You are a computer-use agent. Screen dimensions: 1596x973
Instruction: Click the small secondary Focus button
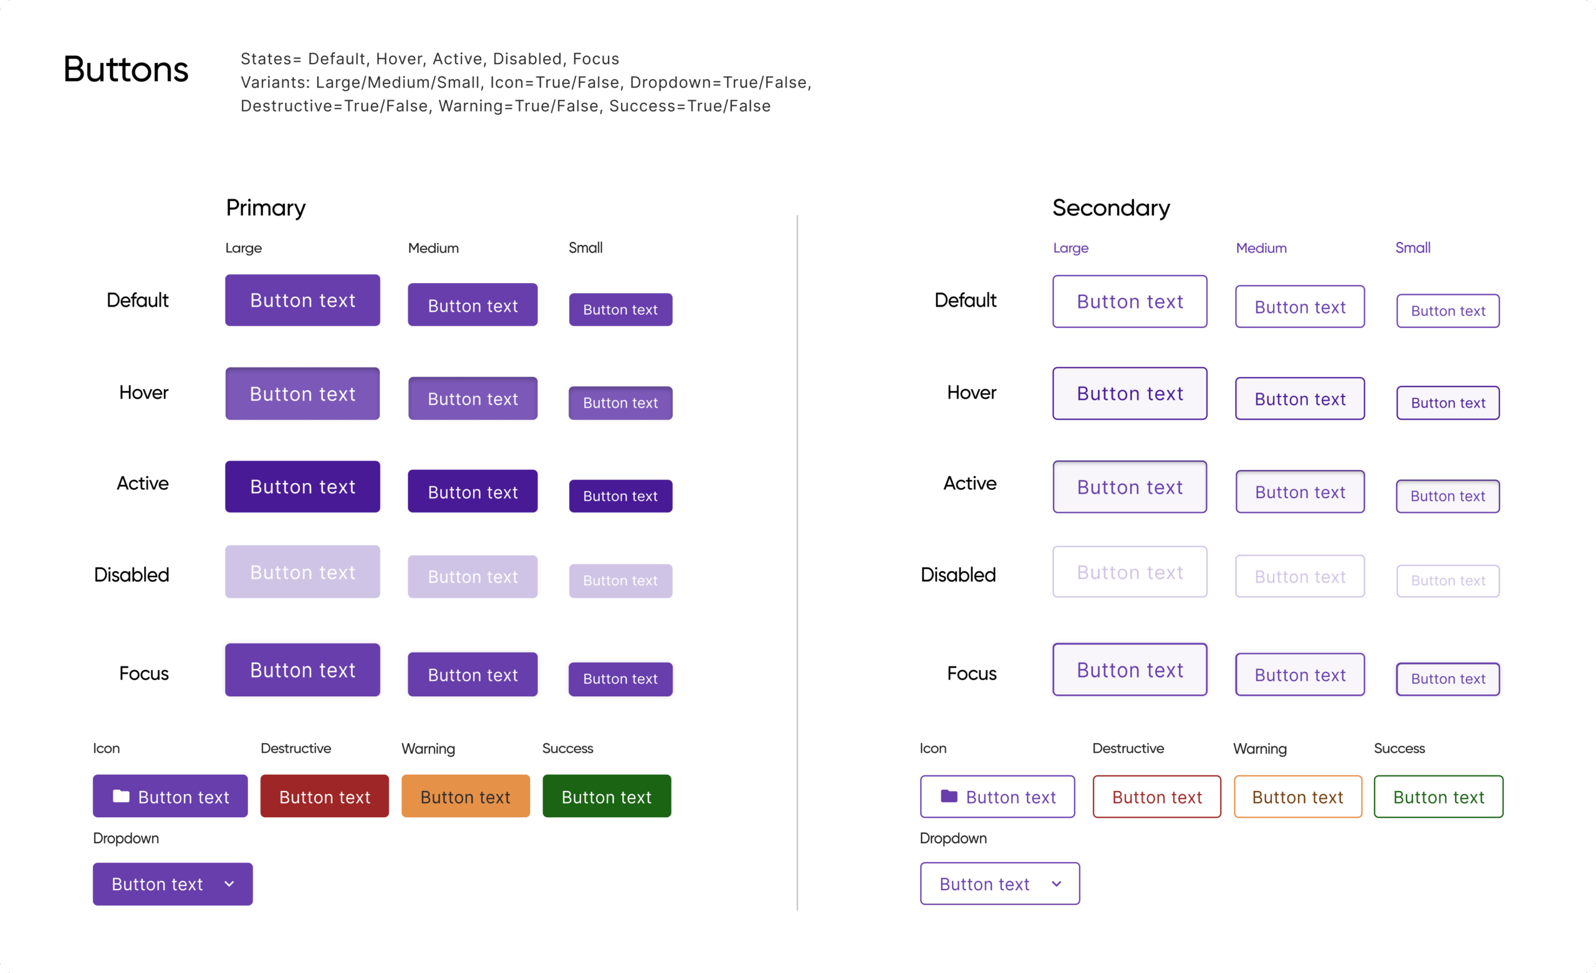[x=1448, y=679]
